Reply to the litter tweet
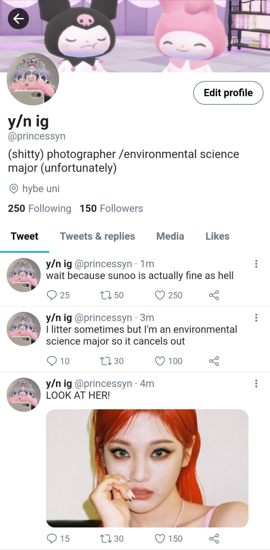Screen dimensions: 270x550 coord(52,361)
